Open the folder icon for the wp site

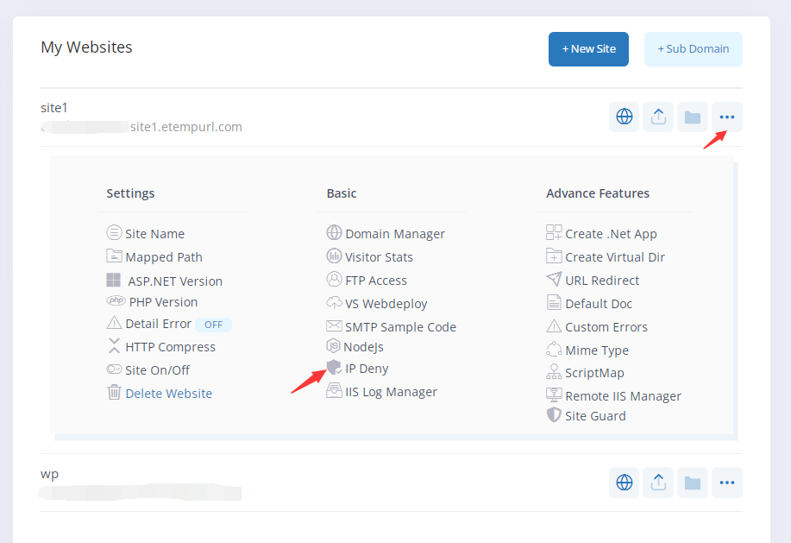coord(692,482)
